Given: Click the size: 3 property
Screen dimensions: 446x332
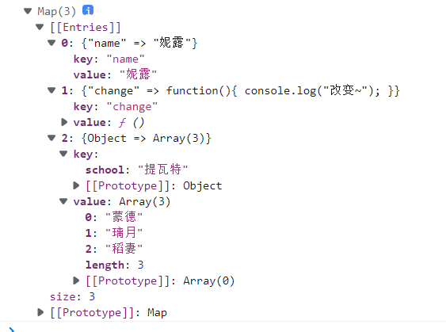Looking at the screenshot, I should click(x=72, y=296).
